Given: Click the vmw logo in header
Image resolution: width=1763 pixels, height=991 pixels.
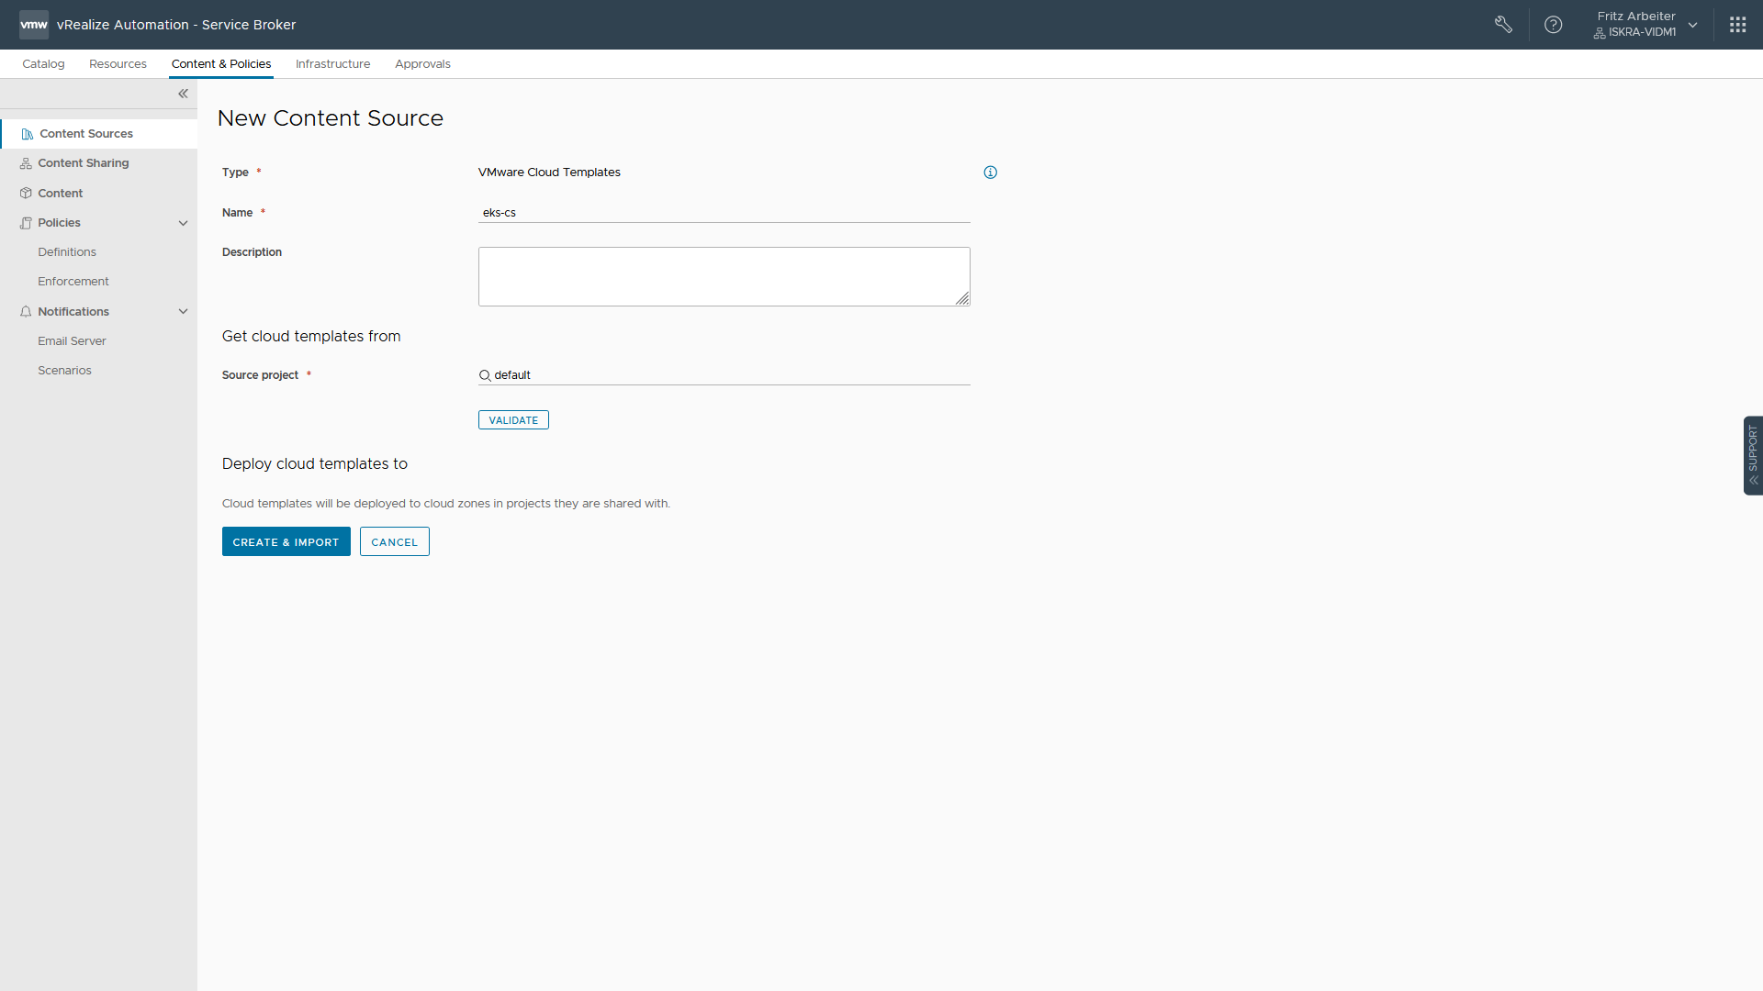Looking at the screenshot, I should pyautogui.click(x=34, y=25).
